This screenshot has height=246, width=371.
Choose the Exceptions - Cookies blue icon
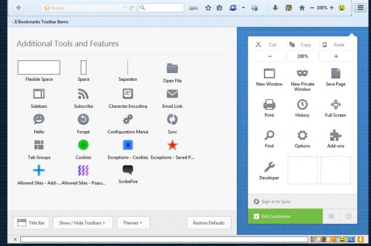coord(128,145)
